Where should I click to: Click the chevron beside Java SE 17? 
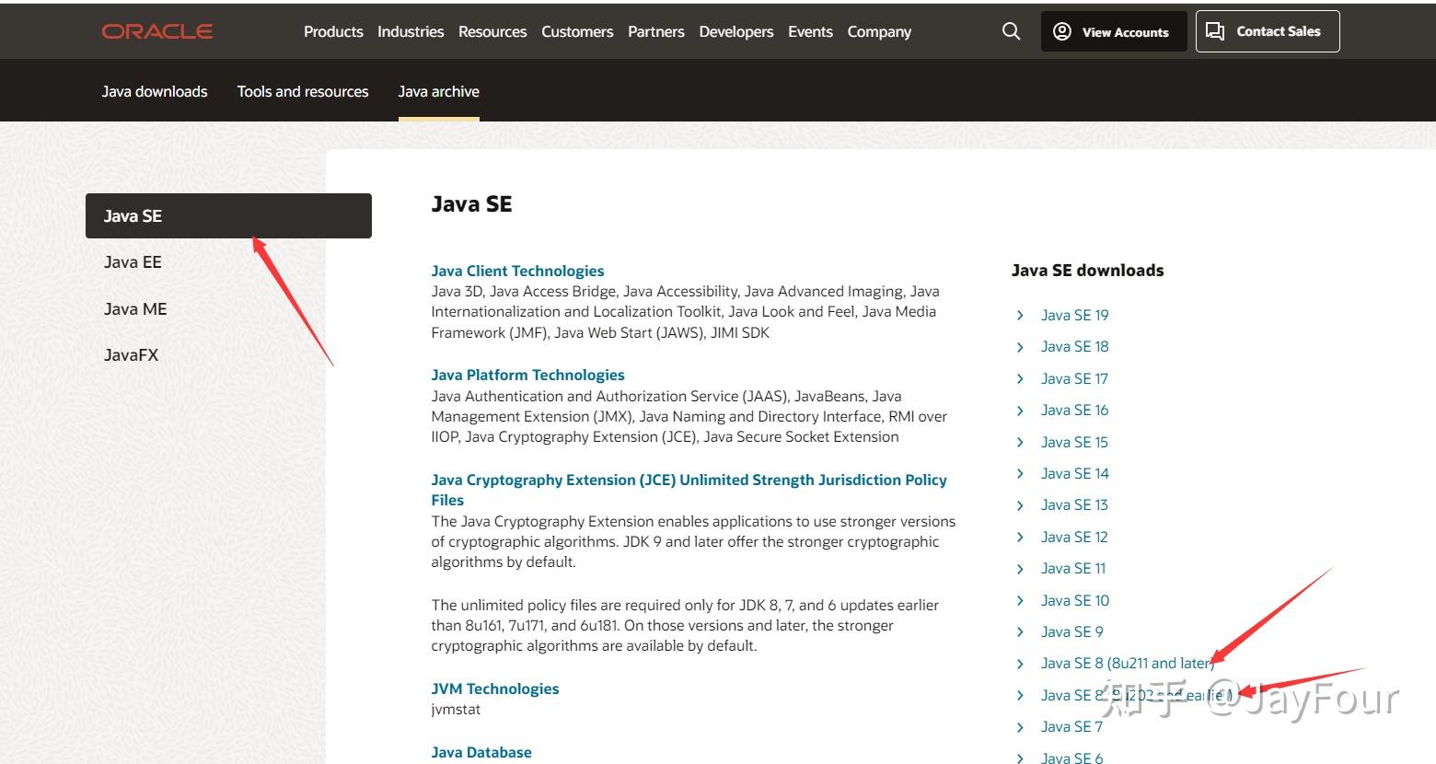(x=1020, y=378)
